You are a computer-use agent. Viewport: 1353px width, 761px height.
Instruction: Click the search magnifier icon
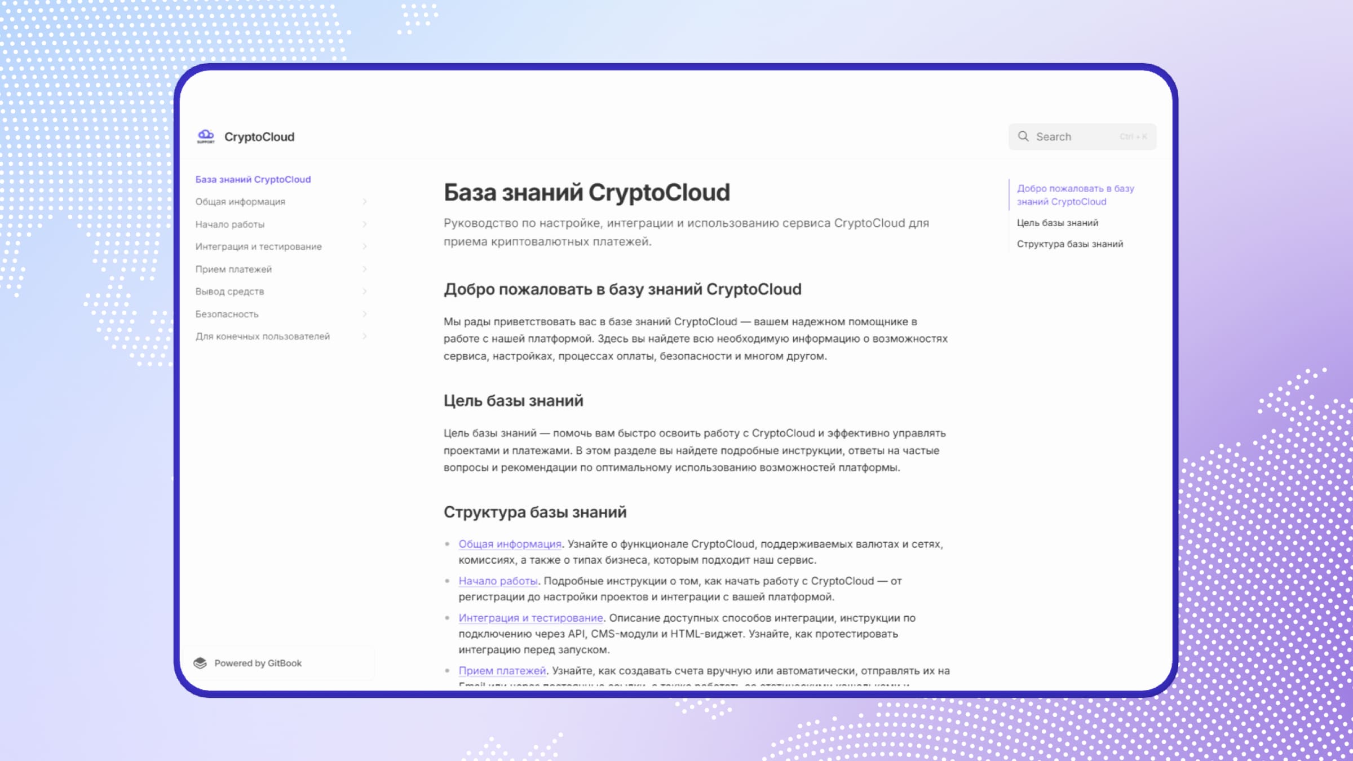(x=1024, y=136)
